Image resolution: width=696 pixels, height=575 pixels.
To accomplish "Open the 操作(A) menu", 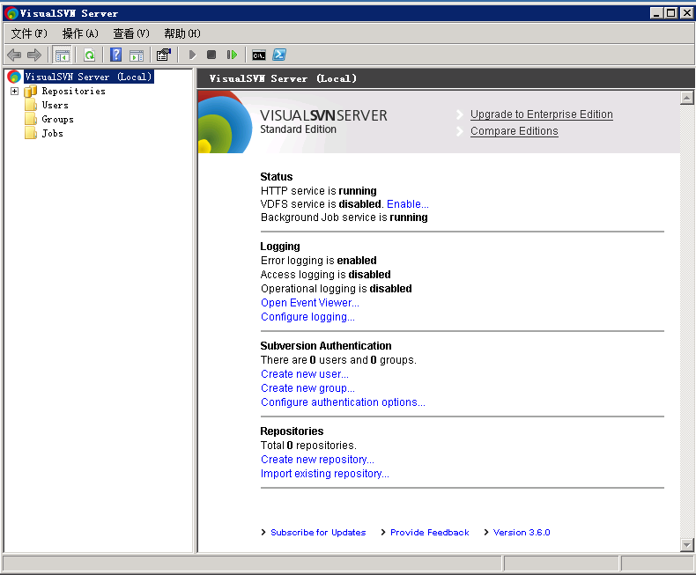I will coord(80,33).
